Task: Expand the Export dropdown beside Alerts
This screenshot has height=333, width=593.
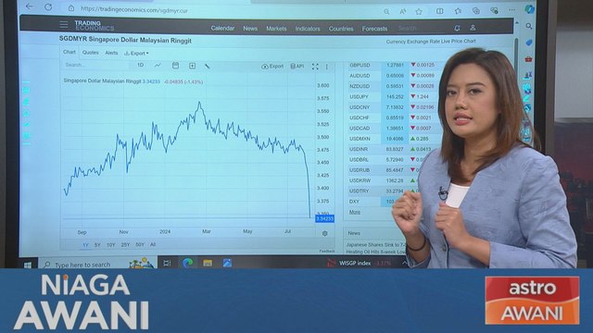Action: [x=136, y=54]
